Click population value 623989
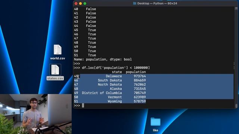The image size is (239, 134). pyautogui.click(x=140, y=97)
